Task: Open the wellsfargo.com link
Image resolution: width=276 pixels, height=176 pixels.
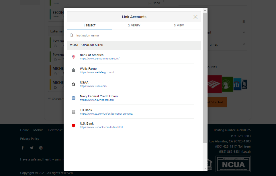Action: click(97, 72)
